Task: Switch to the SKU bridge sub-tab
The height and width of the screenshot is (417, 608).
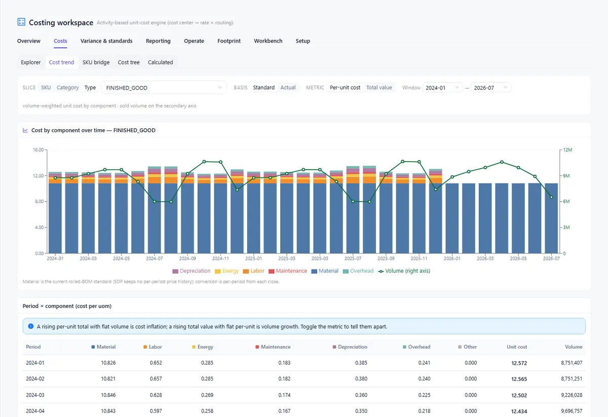Action: tap(96, 62)
